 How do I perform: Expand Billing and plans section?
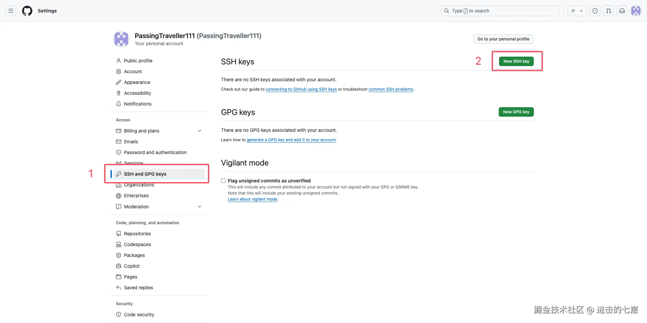click(199, 131)
